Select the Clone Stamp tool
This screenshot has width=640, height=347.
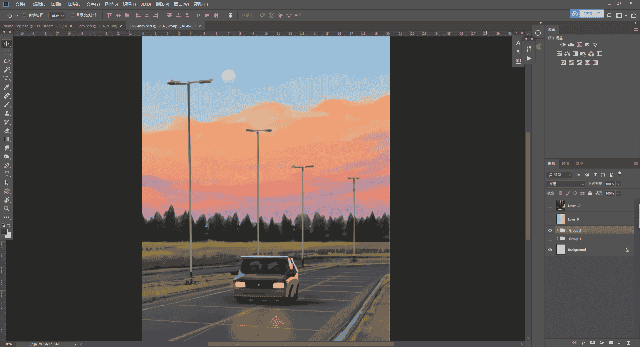coord(7,113)
